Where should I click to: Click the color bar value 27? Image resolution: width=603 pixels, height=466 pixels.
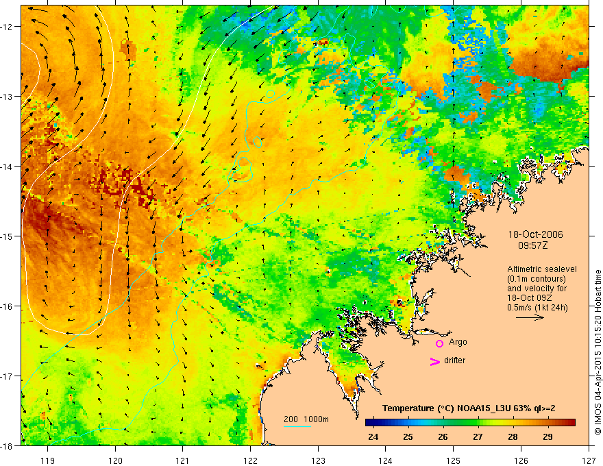click(478, 437)
